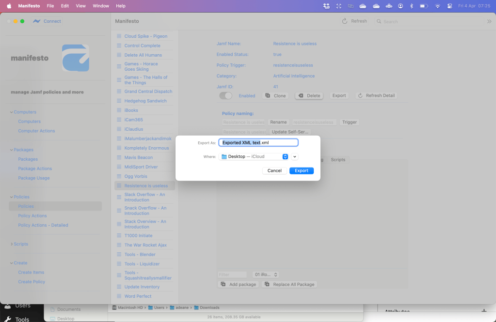Expand the Scripts sidebar section
Screen dimensions: 496x322
12,244
